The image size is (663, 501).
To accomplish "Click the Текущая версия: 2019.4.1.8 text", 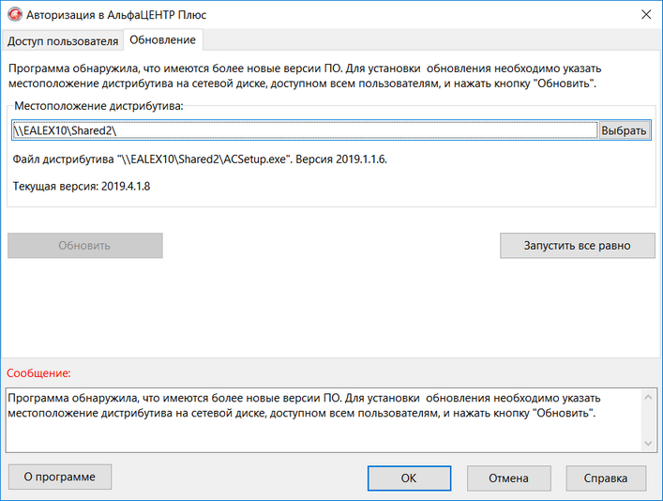I will (x=82, y=186).
